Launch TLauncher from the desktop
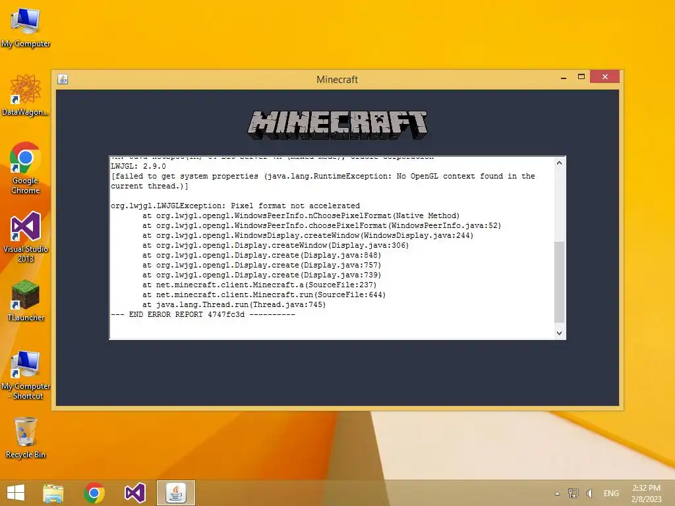The height and width of the screenshot is (506, 675). (26, 300)
